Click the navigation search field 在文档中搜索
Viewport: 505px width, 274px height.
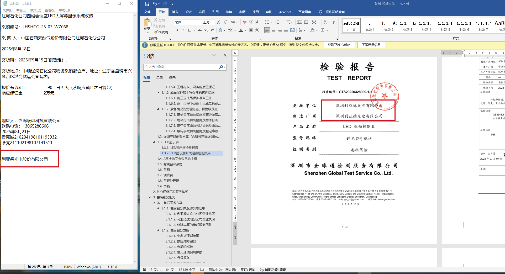point(182,67)
